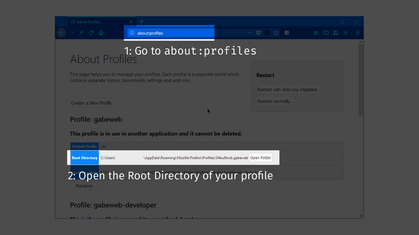Click the vertical scrollbar thumb

coord(361,80)
